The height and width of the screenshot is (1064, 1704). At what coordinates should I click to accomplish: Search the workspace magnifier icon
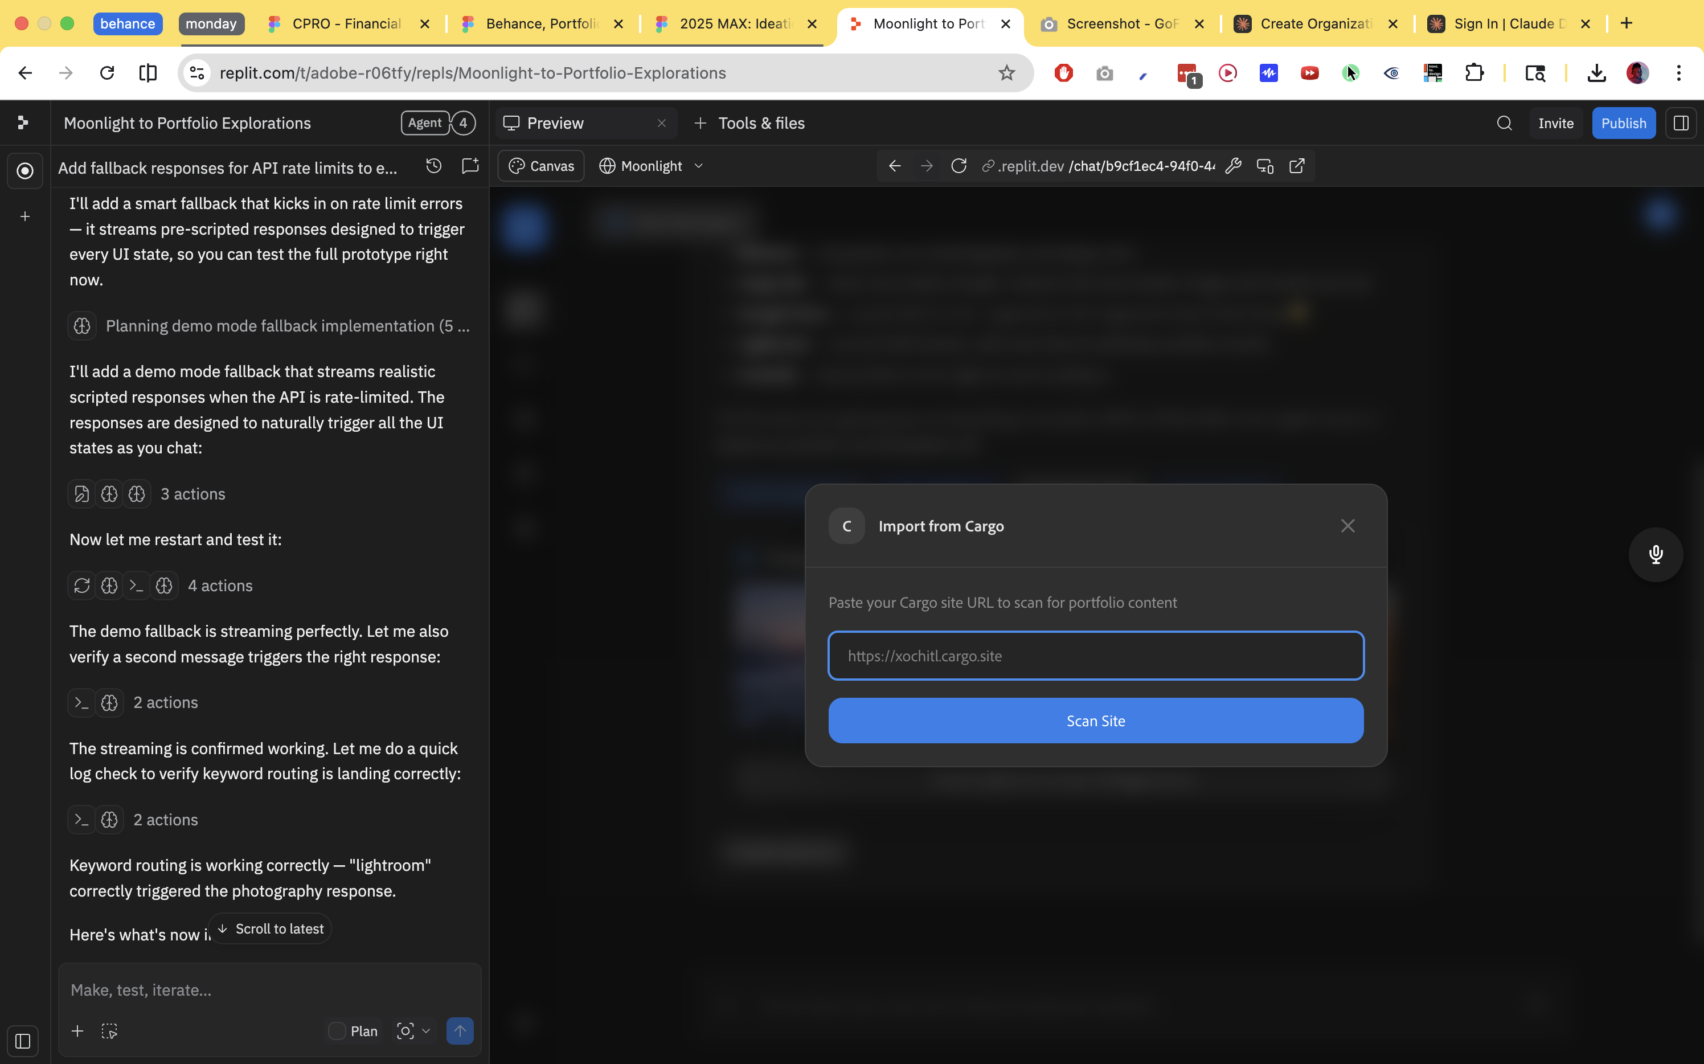click(x=1504, y=123)
